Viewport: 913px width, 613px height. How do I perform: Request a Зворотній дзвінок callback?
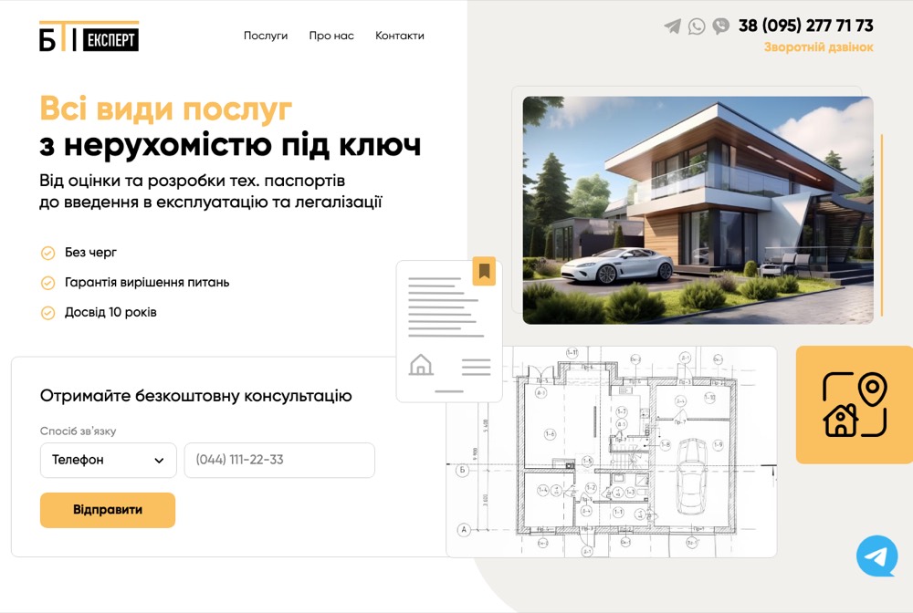(819, 47)
